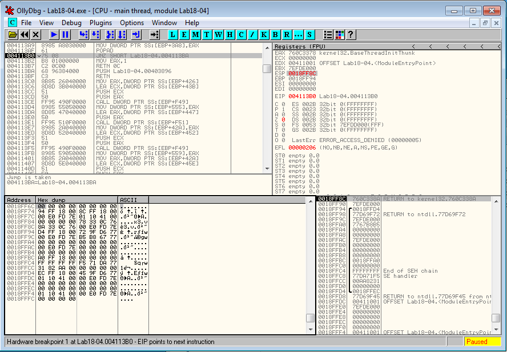Click the Help question mark icon
Screen dimensions: 507x352
click(350, 35)
